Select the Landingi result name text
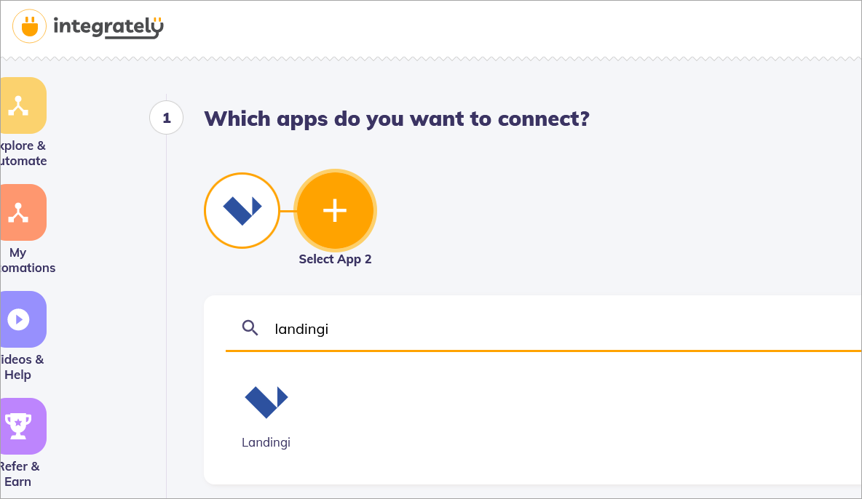This screenshot has height=499, width=862. point(266,442)
